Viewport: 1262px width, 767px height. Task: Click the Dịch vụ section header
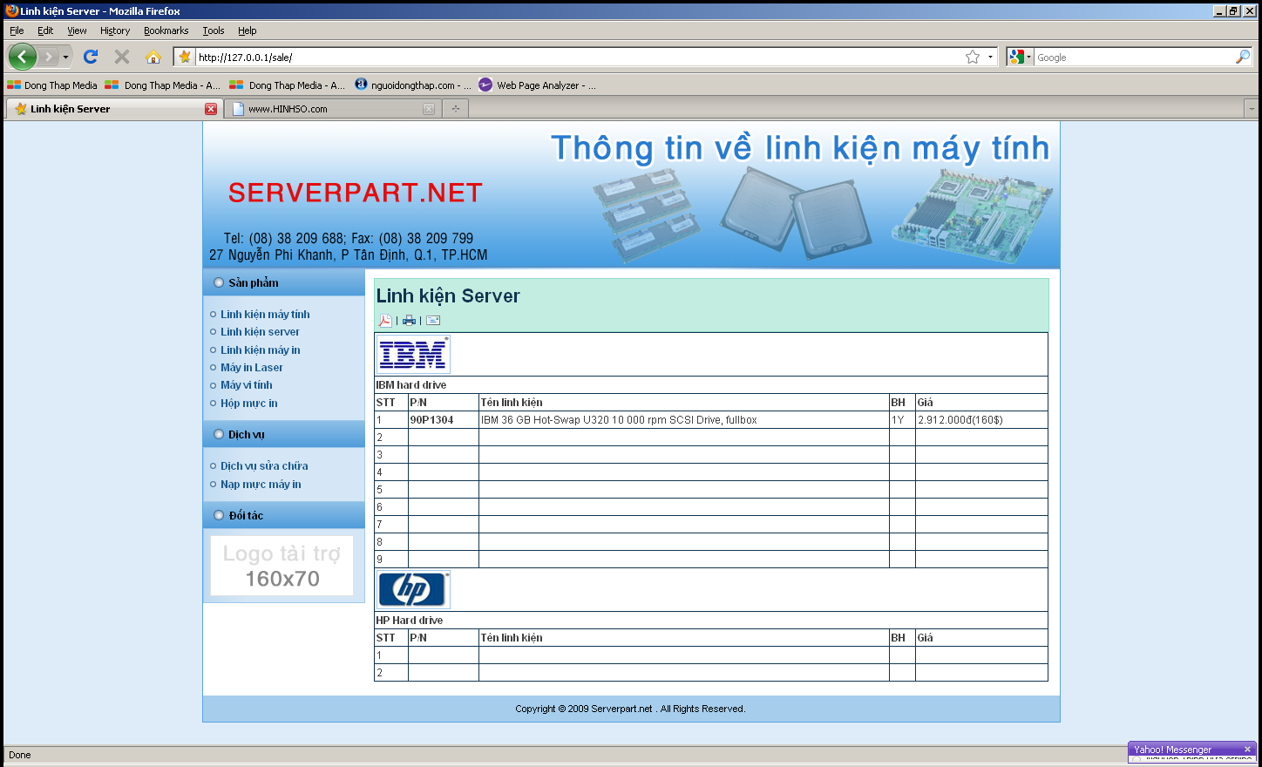click(284, 434)
